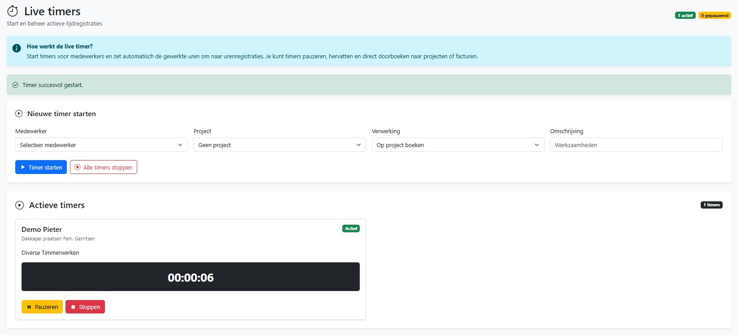This screenshot has height=335, width=737.
Task: Open the Op project boeken dropdown
Action: tap(458, 145)
